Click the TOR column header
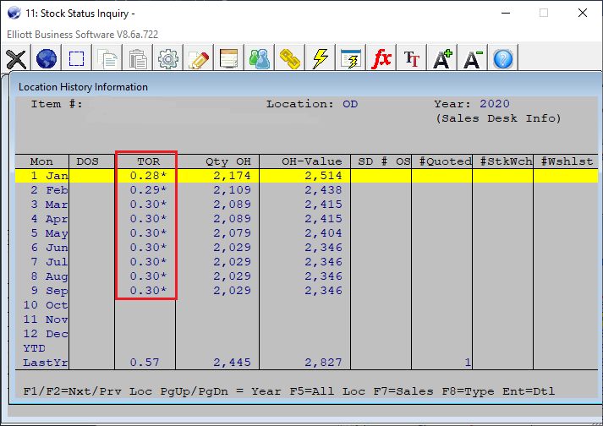The width and height of the screenshot is (603, 426). pyautogui.click(x=149, y=161)
